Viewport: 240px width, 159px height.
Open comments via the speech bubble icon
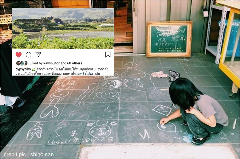coord(29,55)
